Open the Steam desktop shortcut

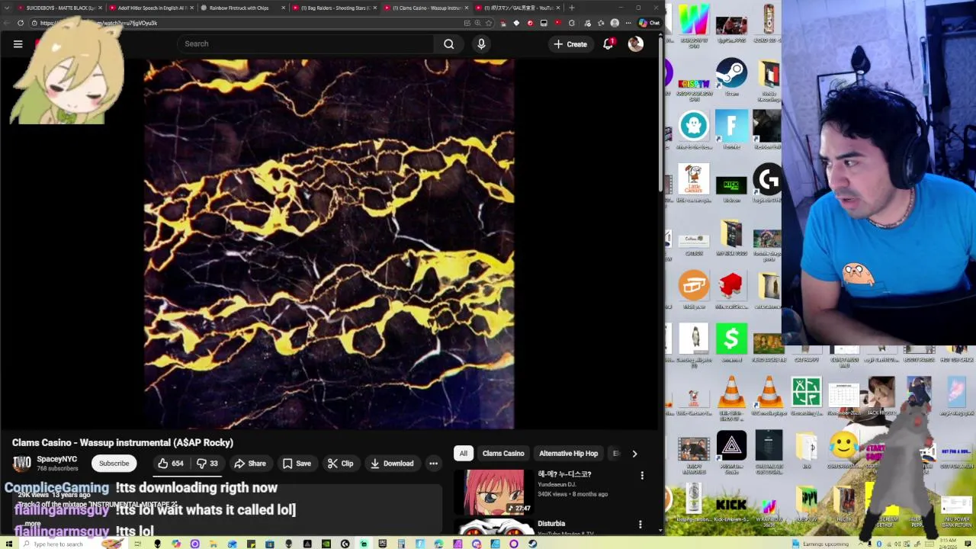[x=731, y=77]
